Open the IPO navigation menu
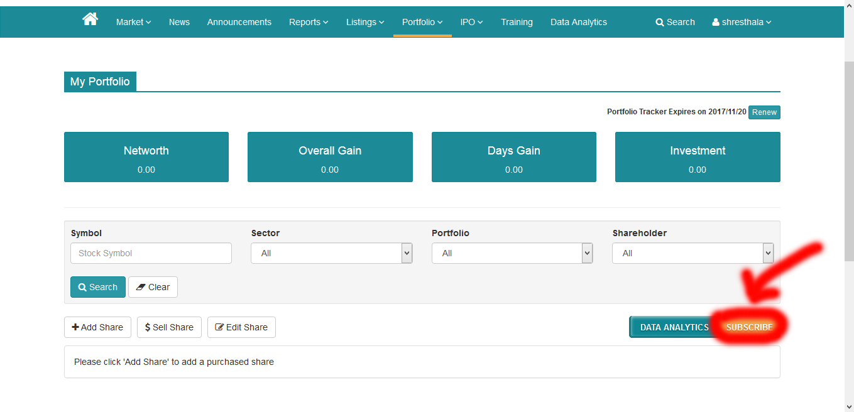 point(471,22)
